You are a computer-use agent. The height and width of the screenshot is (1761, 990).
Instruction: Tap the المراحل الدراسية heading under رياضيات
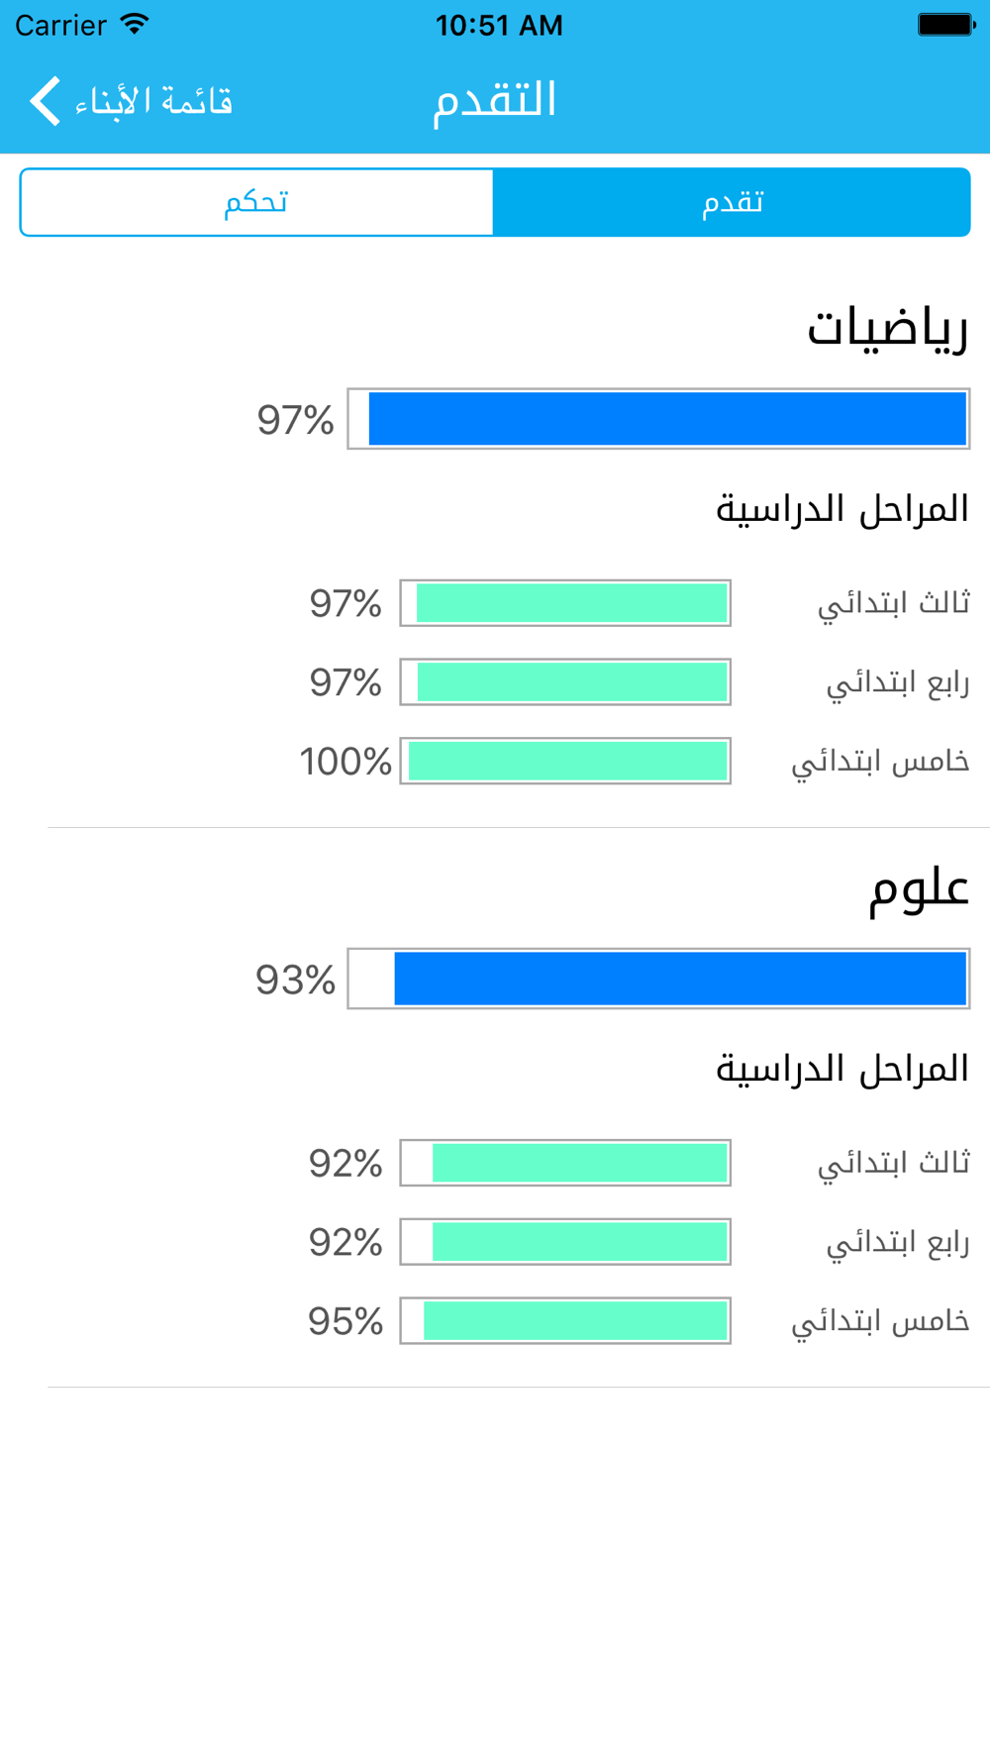click(x=842, y=509)
